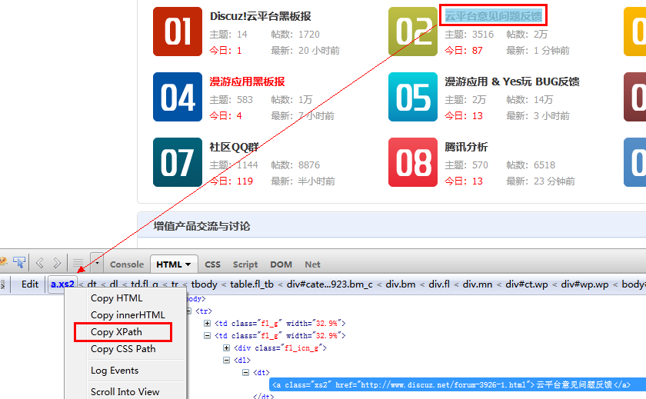The width and height of the screenshot is (646, 399).
Task: Open 社区QQ群 forum link
Action: click(234, 147)
